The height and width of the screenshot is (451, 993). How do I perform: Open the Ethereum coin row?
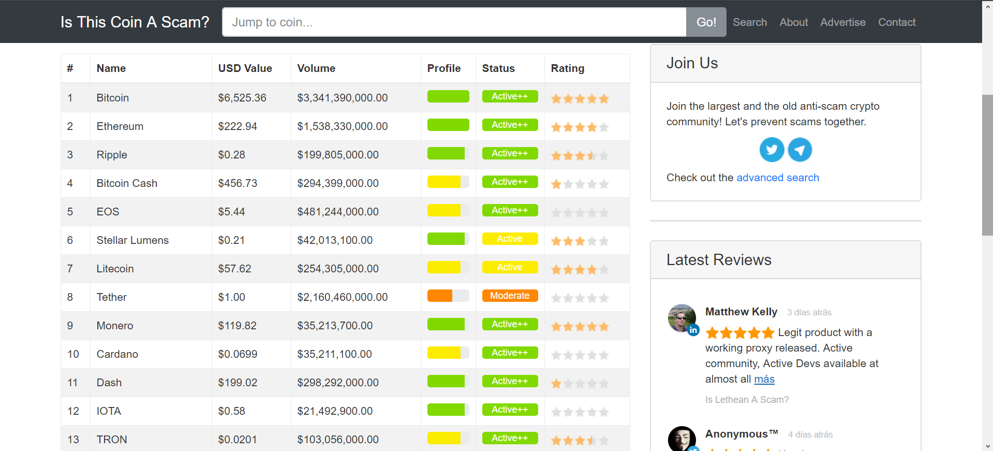tap(345, 126)
